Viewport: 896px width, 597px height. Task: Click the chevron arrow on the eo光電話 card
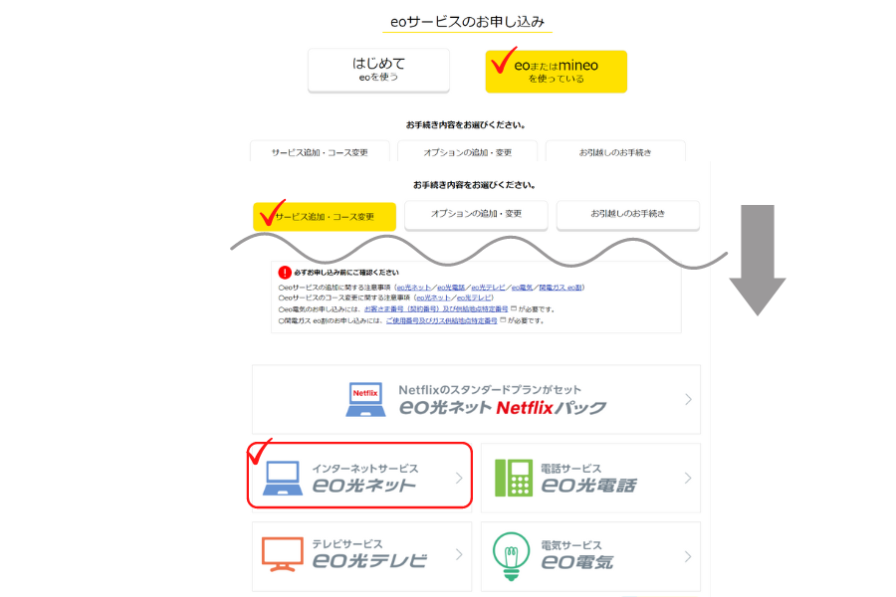688,478
